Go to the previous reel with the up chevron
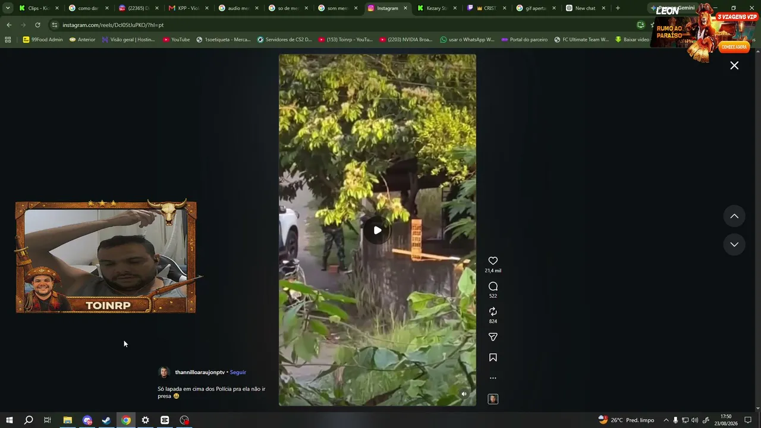The width and height of the screenshot is (761, 428). [x=734, y=216]
